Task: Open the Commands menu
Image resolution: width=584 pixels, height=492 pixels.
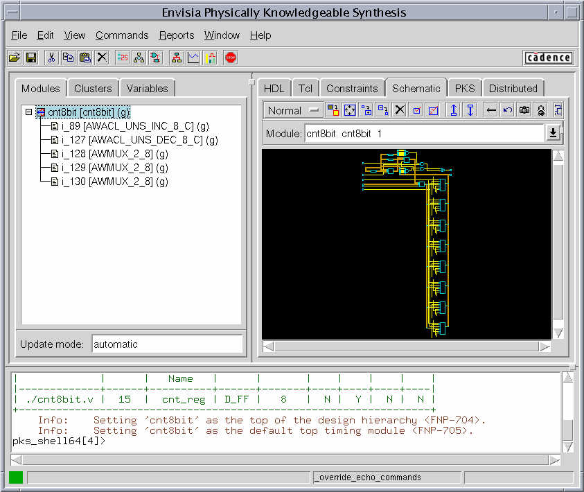Action: pyautogui.click(x=122, y=35)
